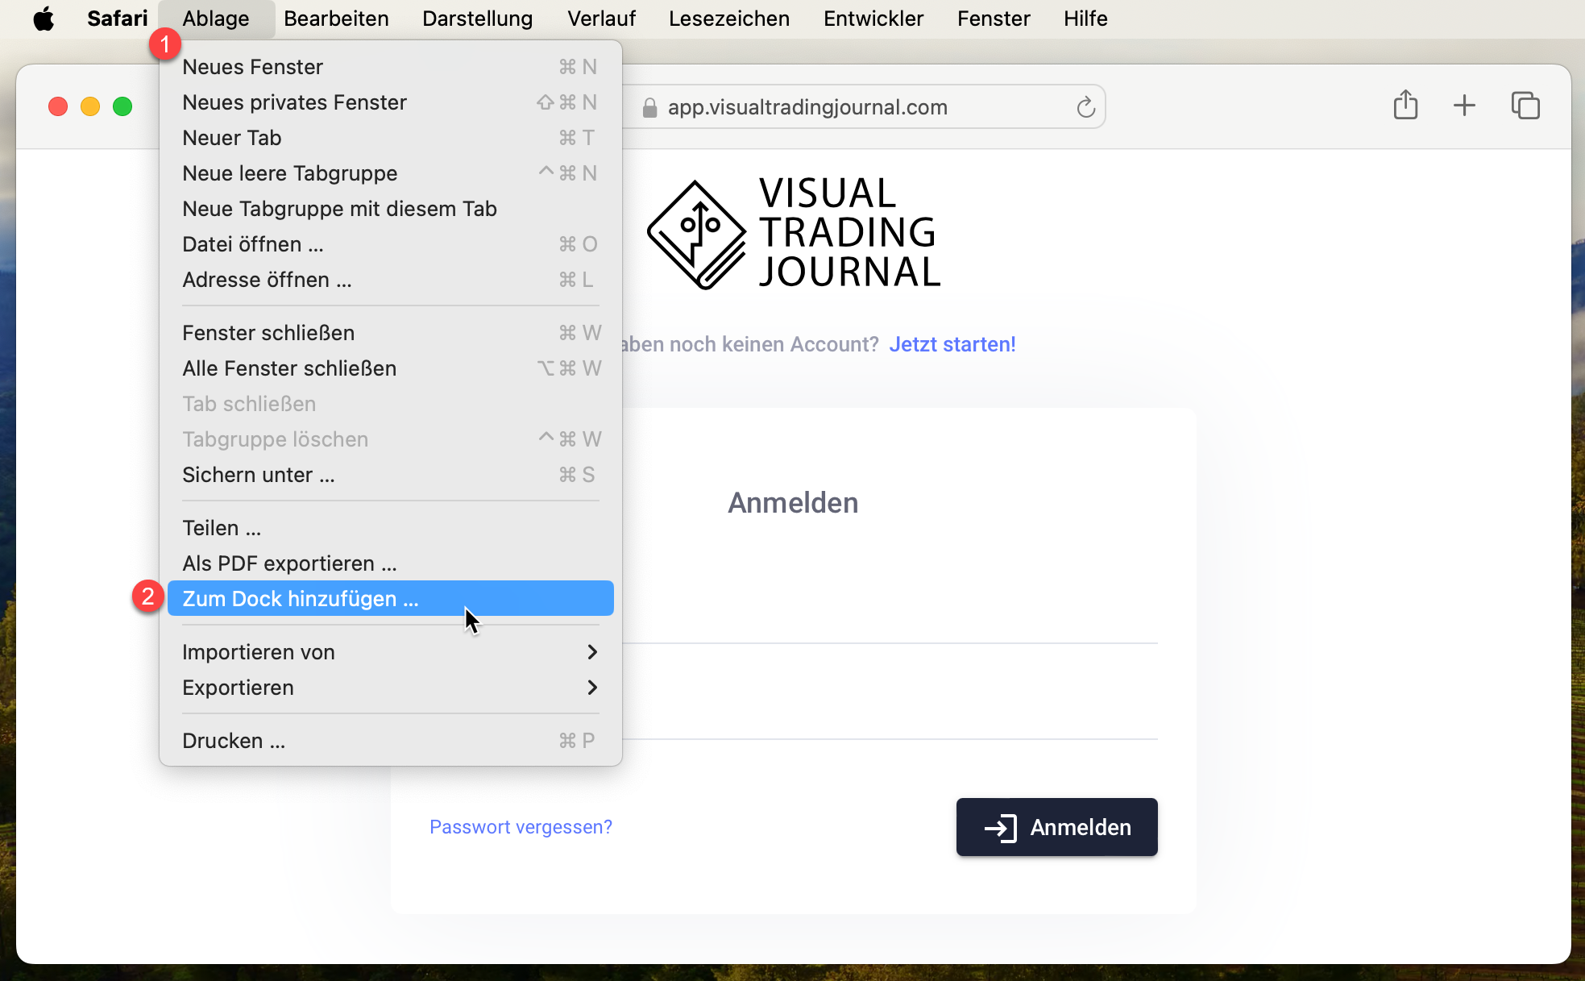
Task: Open the Verlauf menu
Action: [601, 19]
